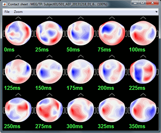Image resolution: width=161 pixels, height=133 pixels.
Task: Open the File menu
Action: (x=7, y=12)
